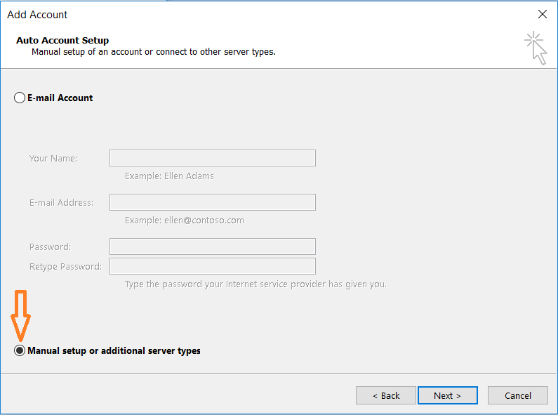The image size is (558, 415).
Task: Cancel the Add Account wizard
Action: (x=518, y=395)
